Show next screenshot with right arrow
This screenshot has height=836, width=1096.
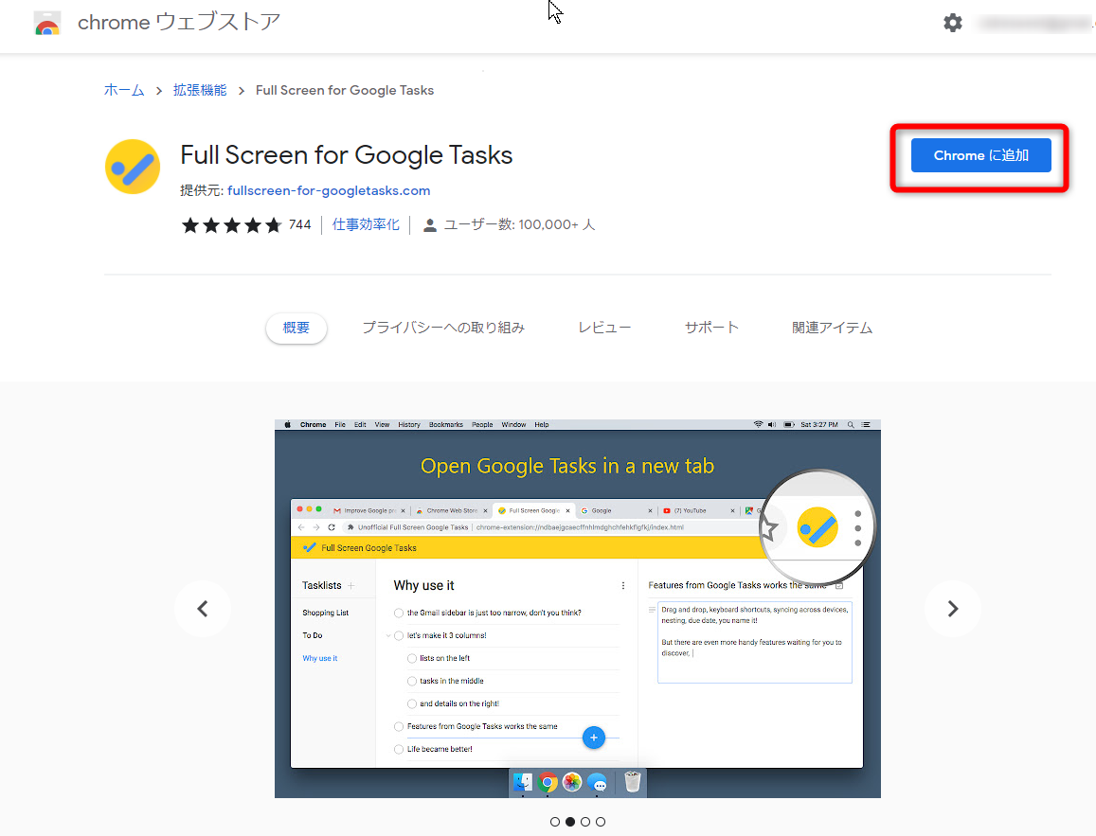pos(953,609)
